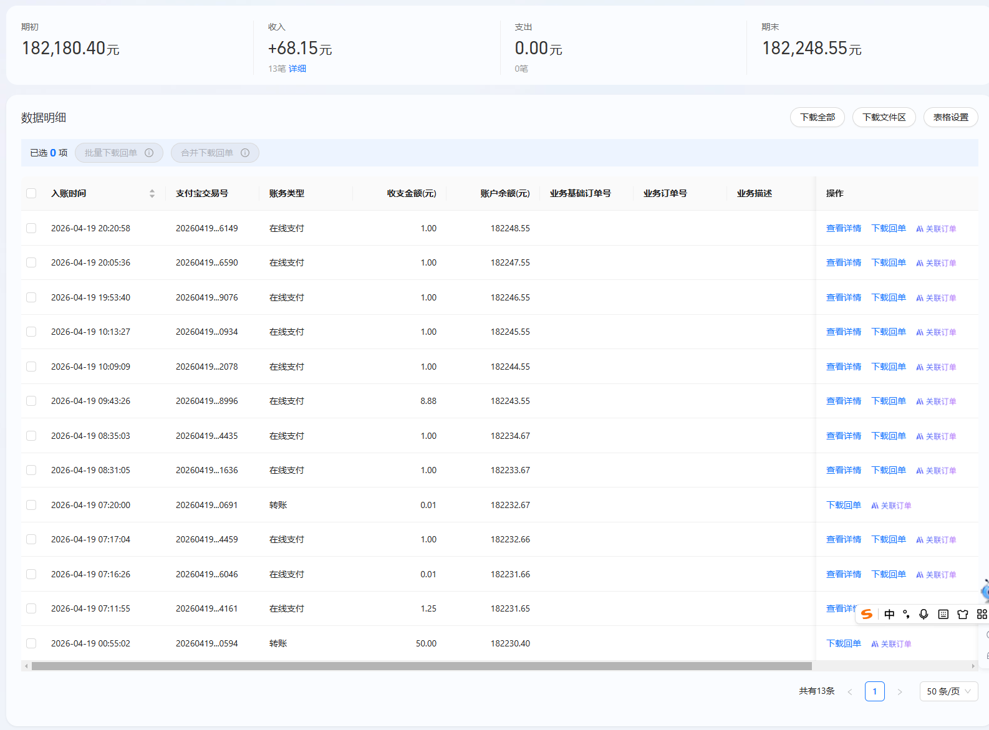Open the 50 条/页 page size dropdown
Image resolution: width=989 pixels, height=730 pixels.
pos(948,691)
